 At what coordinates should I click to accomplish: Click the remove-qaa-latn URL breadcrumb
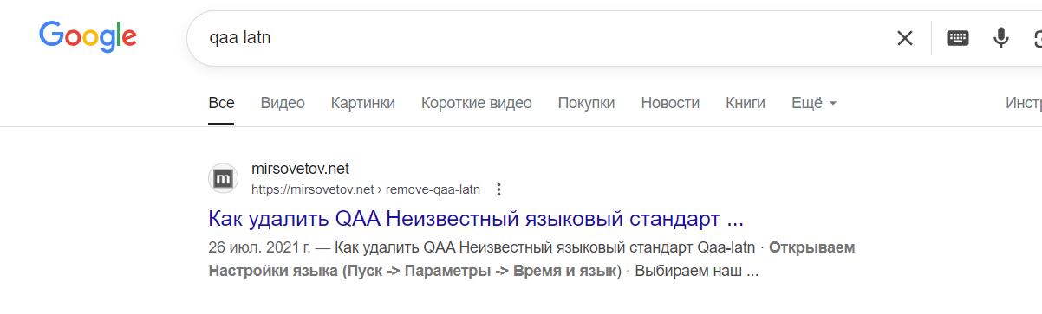click(433, 189)
